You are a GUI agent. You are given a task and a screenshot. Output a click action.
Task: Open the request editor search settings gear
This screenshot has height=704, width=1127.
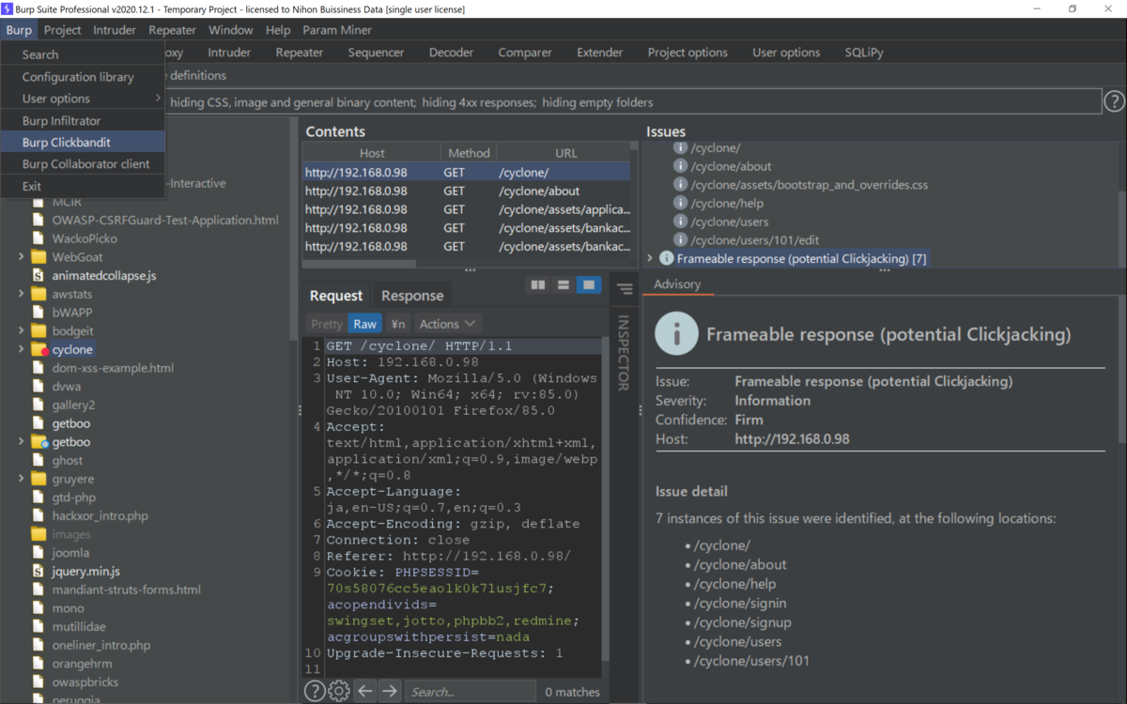[339, 691]
